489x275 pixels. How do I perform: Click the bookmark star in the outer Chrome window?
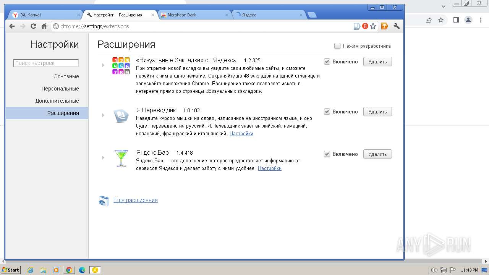[x=441, y=20]
